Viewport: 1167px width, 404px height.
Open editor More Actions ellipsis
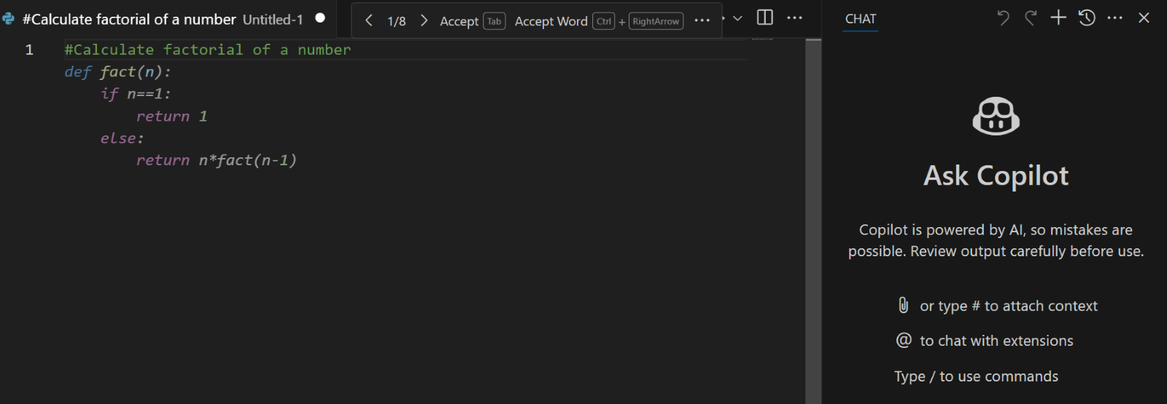point(795,17)
